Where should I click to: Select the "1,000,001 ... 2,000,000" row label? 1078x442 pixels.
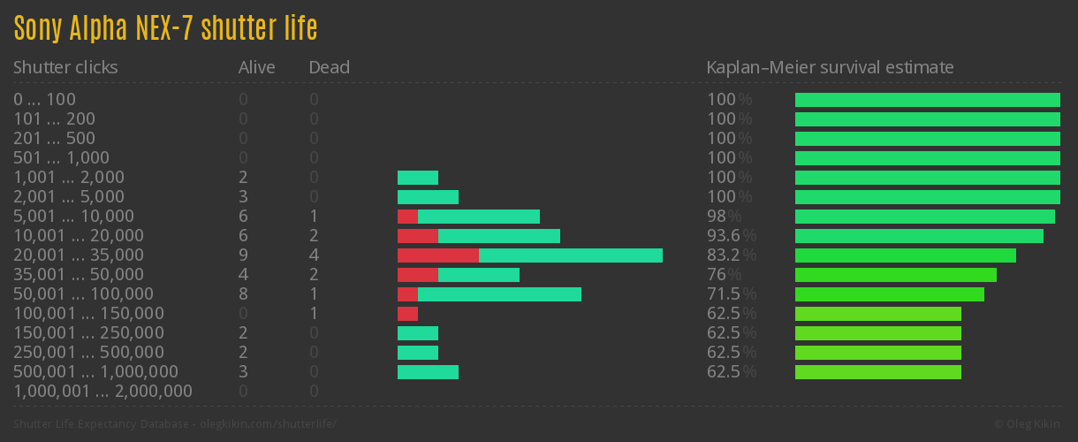pos(102,392)
